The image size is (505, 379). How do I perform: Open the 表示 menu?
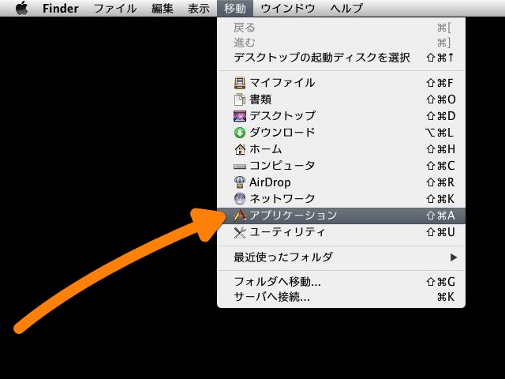point(199,9)
